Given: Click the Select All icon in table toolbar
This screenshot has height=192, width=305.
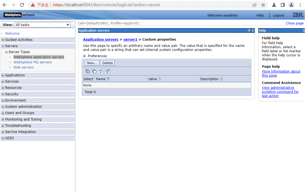Looking at the screenshot, I should [88, 71].
